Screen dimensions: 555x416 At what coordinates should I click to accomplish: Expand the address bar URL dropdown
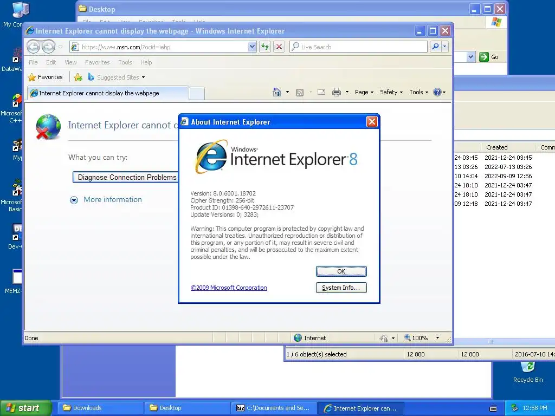tap(252, 47)
